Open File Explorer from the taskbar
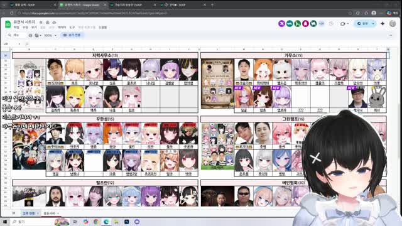 [x=116, y=222]
